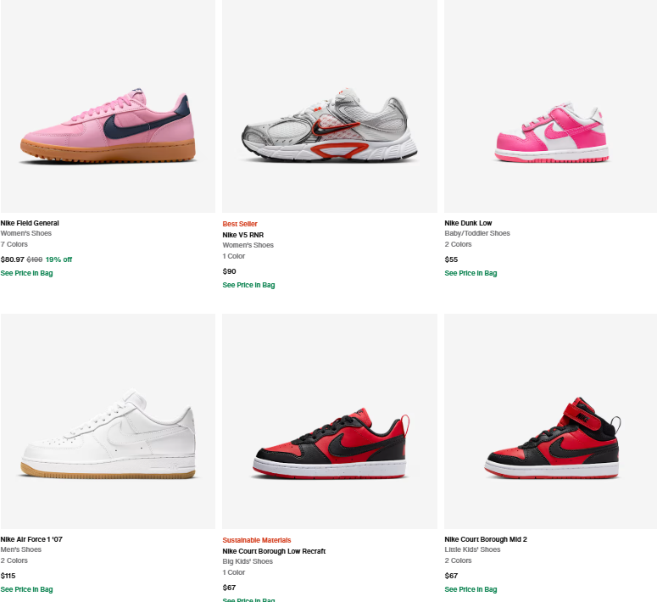Screen dimensions: 657x602
Task: Click the Nike Dunk Low product title
Action: click(x=468, y=223)
